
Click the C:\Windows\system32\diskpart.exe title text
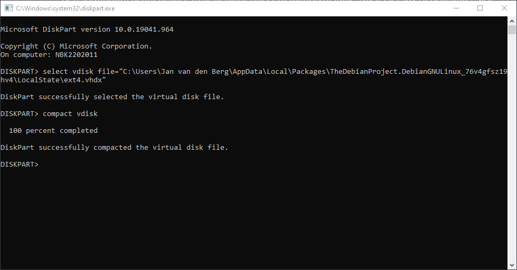coord(65,8)
